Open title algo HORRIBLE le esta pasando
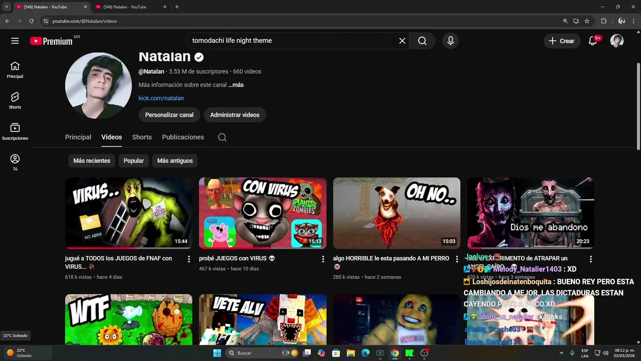 point(391,262)
